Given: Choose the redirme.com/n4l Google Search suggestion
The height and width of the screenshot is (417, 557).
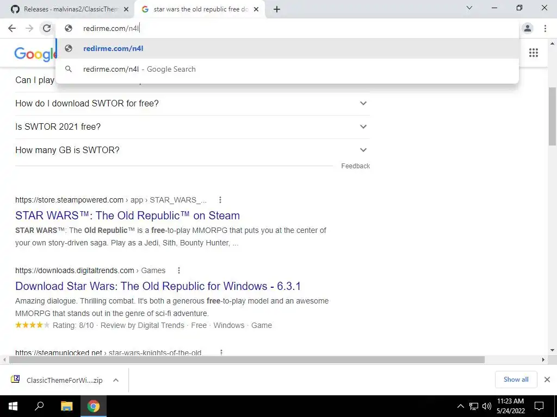Looking at the screenshot, I should (287, 69).
